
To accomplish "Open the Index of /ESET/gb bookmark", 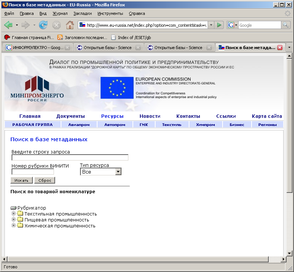I will [131, 38].
